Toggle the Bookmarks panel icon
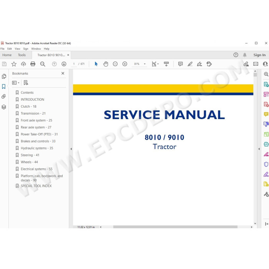Image resolution: width=269 pixels, height=269 pixels. 3,86
